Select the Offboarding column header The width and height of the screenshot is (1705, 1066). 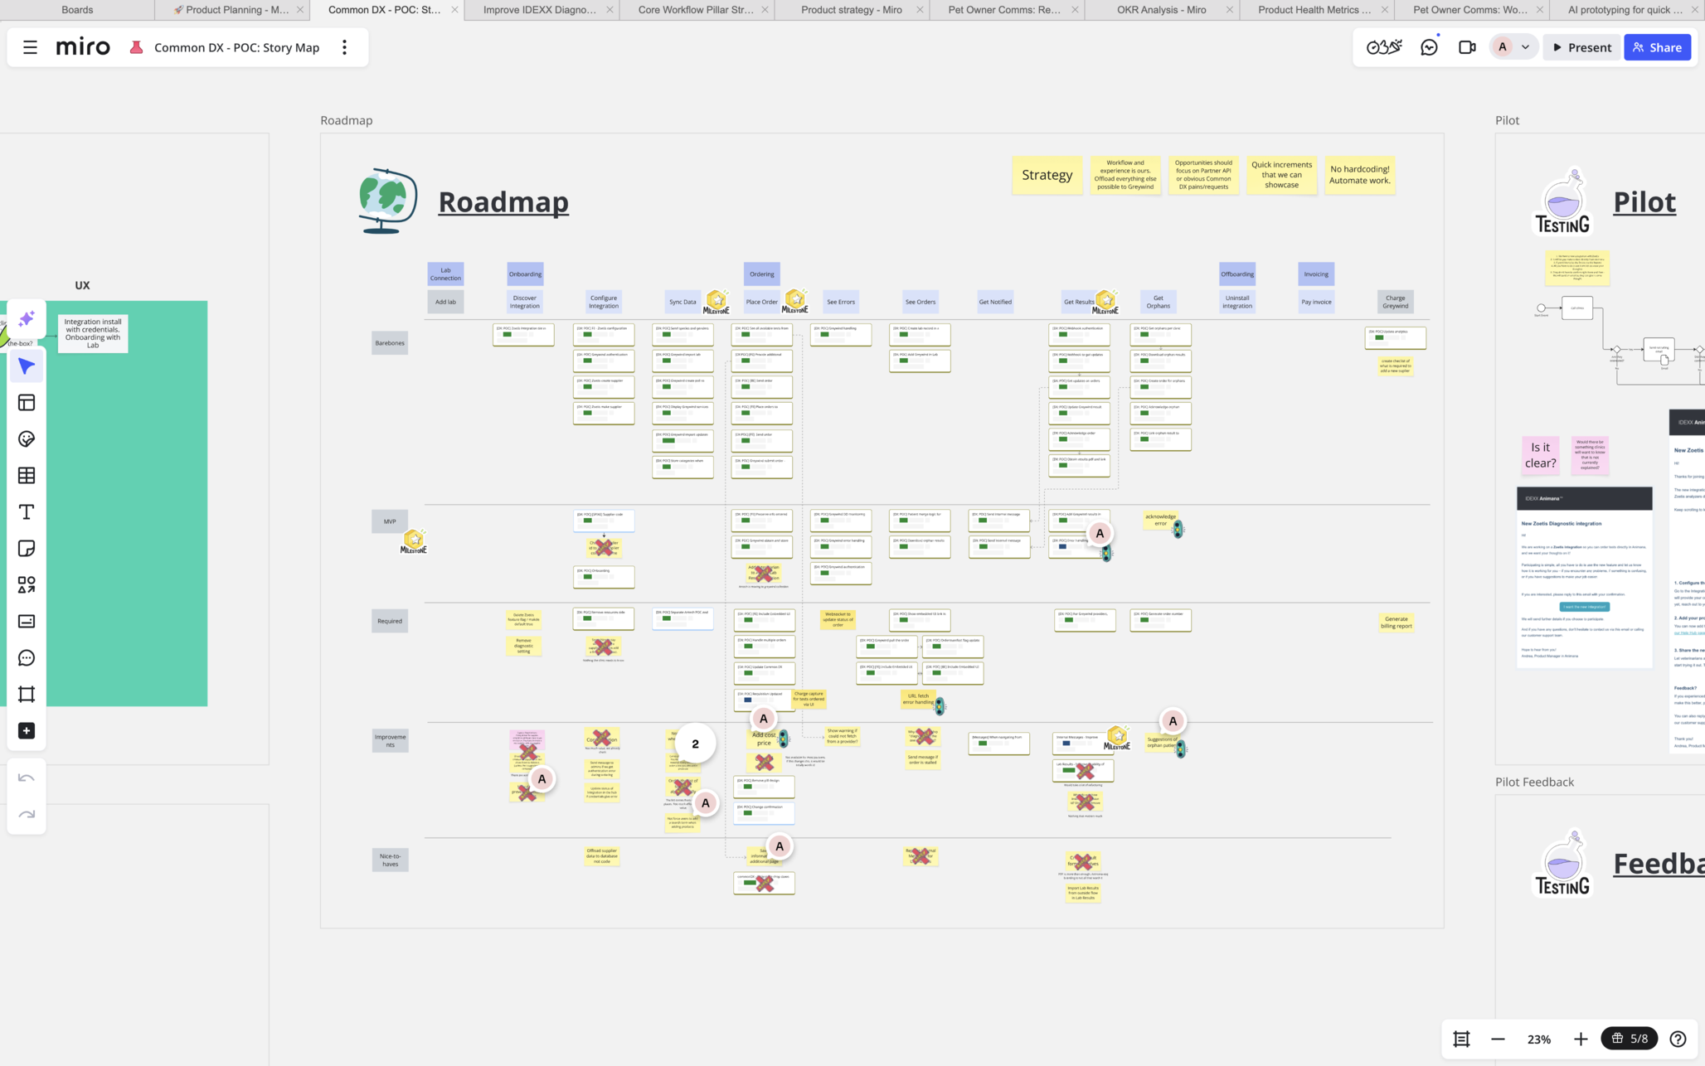click(1236, 274)
